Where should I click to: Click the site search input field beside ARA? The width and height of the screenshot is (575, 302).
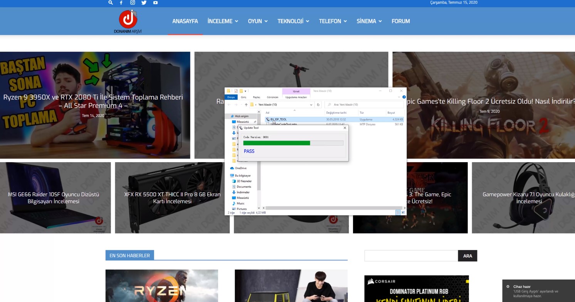tap(411, 256)
